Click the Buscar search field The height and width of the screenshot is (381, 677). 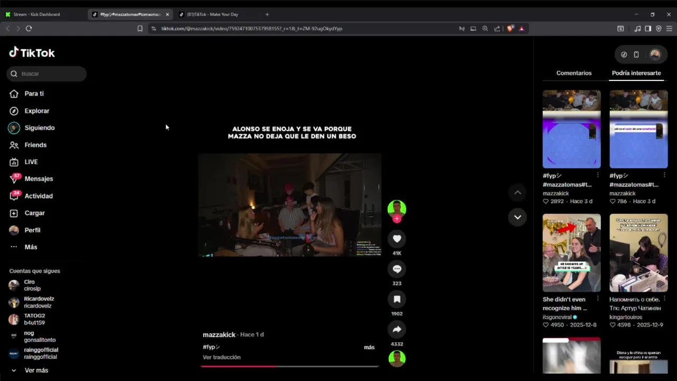pos(47,74)
